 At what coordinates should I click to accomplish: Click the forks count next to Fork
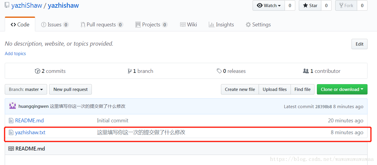[x=362, y=6]
